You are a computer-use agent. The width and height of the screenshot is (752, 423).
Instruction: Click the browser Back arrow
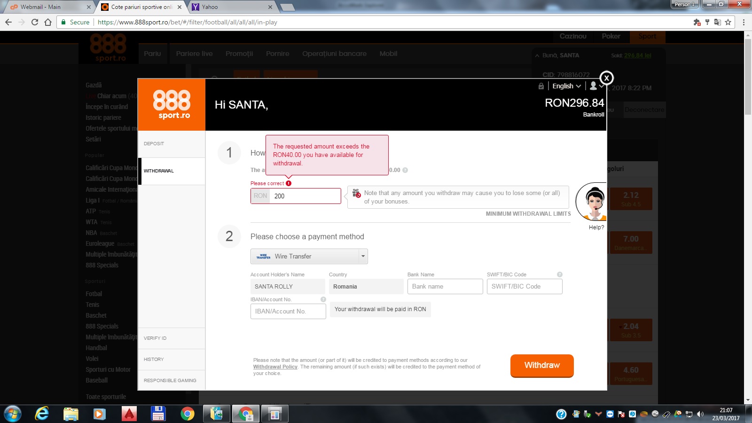tap(8, 22)
